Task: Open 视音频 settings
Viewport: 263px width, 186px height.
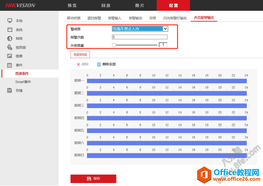Action: tap(21, 47)
